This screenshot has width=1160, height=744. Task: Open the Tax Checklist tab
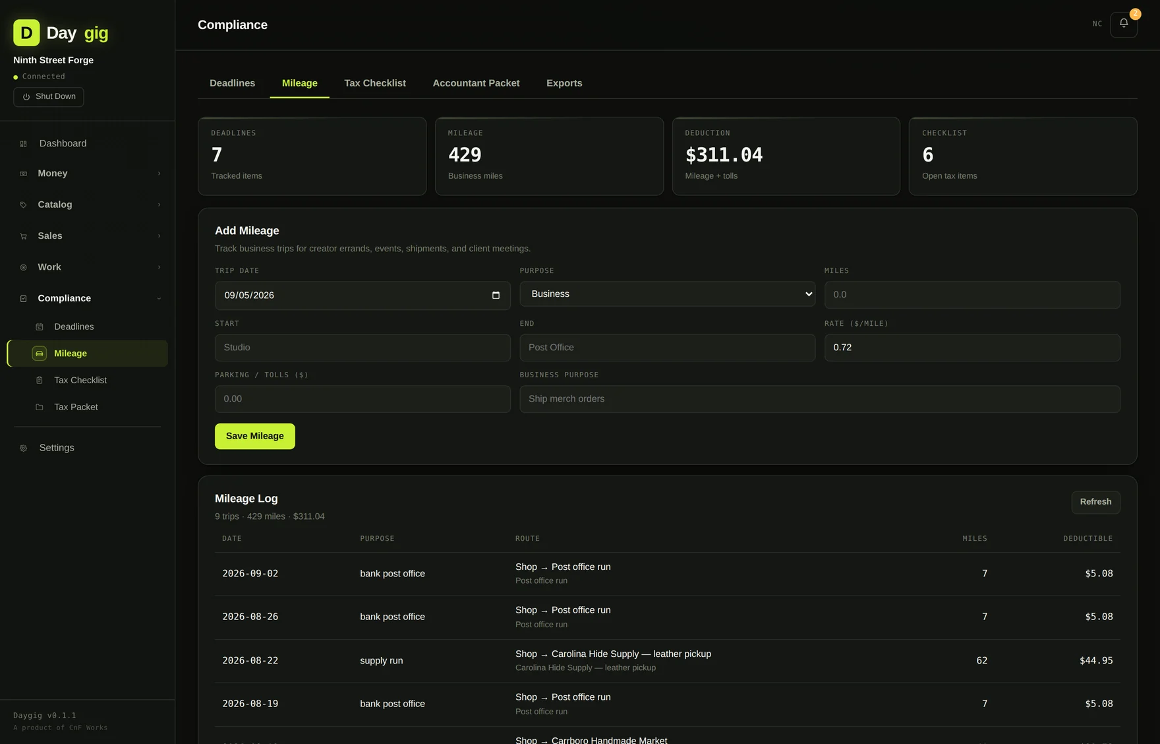375,83
